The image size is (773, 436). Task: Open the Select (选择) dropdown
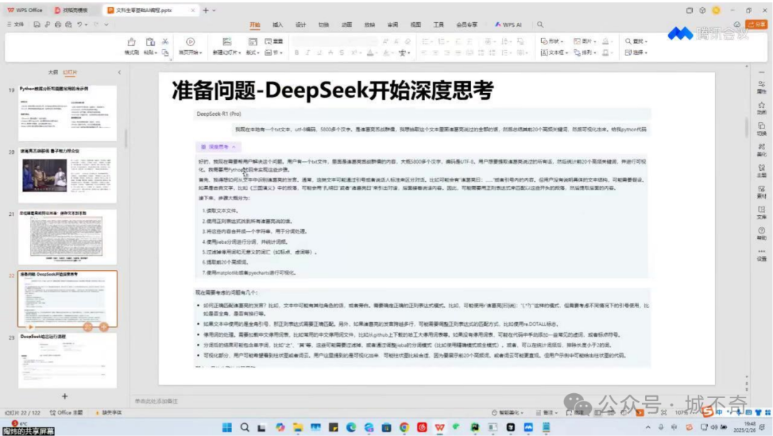pos(636,53)
